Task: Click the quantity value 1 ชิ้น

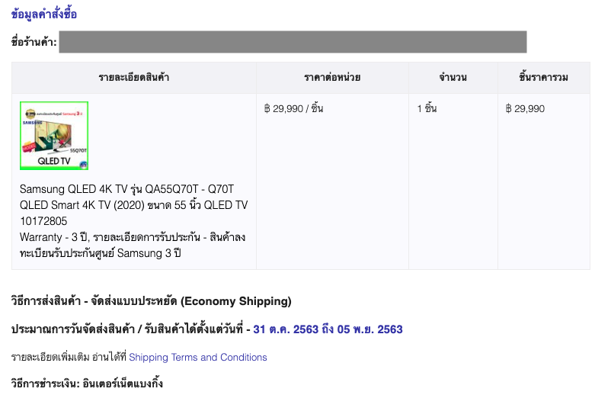Action: [427, 109]
